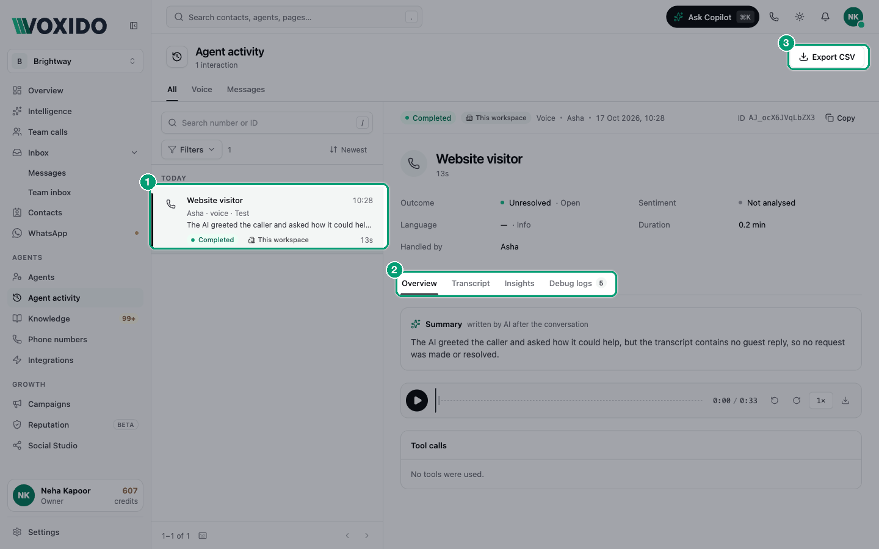The height and width of the screenshot is (549, 879).
Task: Play the call recording
Action: pyautogui.click(x=417, y=401)
